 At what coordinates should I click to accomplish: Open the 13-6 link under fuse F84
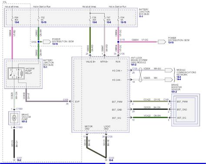tap(17, 22)
